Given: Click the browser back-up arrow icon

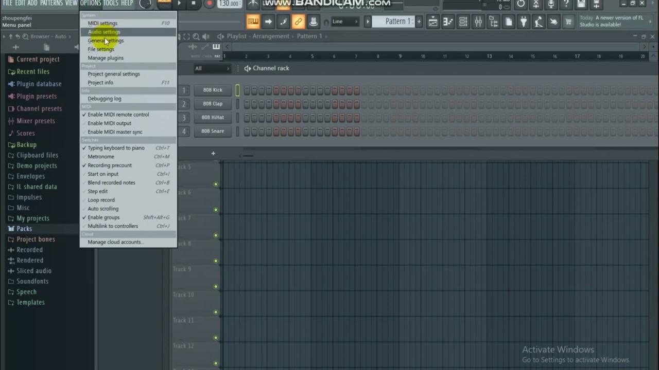Looking at the screenshot, I should pos(11,36).
